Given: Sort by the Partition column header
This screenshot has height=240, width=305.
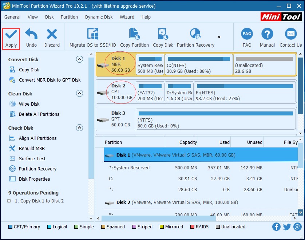Looking at the screenshot, I should 134,142.
